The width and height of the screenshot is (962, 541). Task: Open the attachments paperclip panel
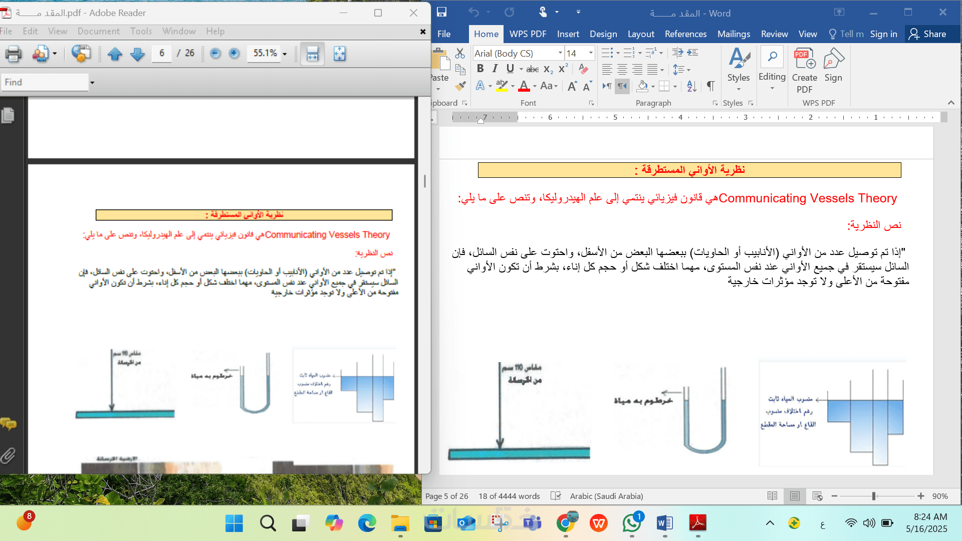[8, 456]
